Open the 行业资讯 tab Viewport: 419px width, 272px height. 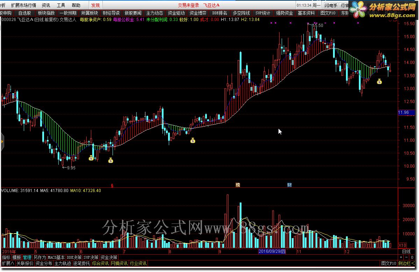tap(138, 264)
